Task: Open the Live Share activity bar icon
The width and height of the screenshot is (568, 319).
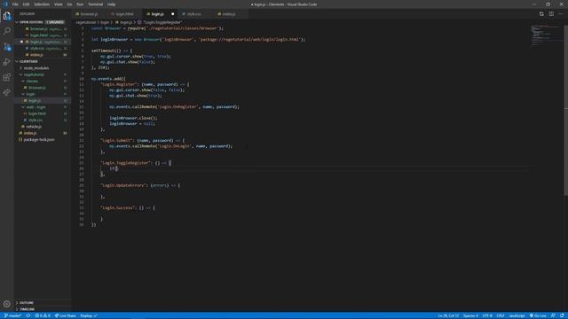Action: [x=7, y=92]
